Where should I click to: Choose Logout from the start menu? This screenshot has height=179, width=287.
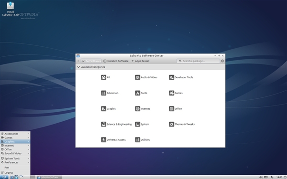click(15, 173)
